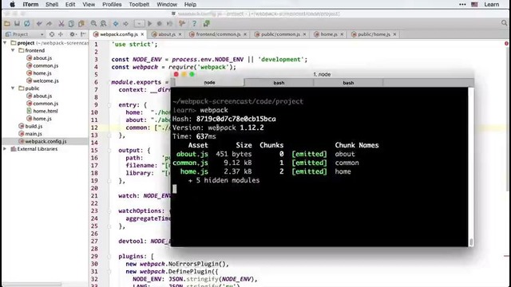Image resolution: width=511 pixels, height=287 pixels.
Task: Click the Forward navigation arrow
Action: [x=125, y=23]
